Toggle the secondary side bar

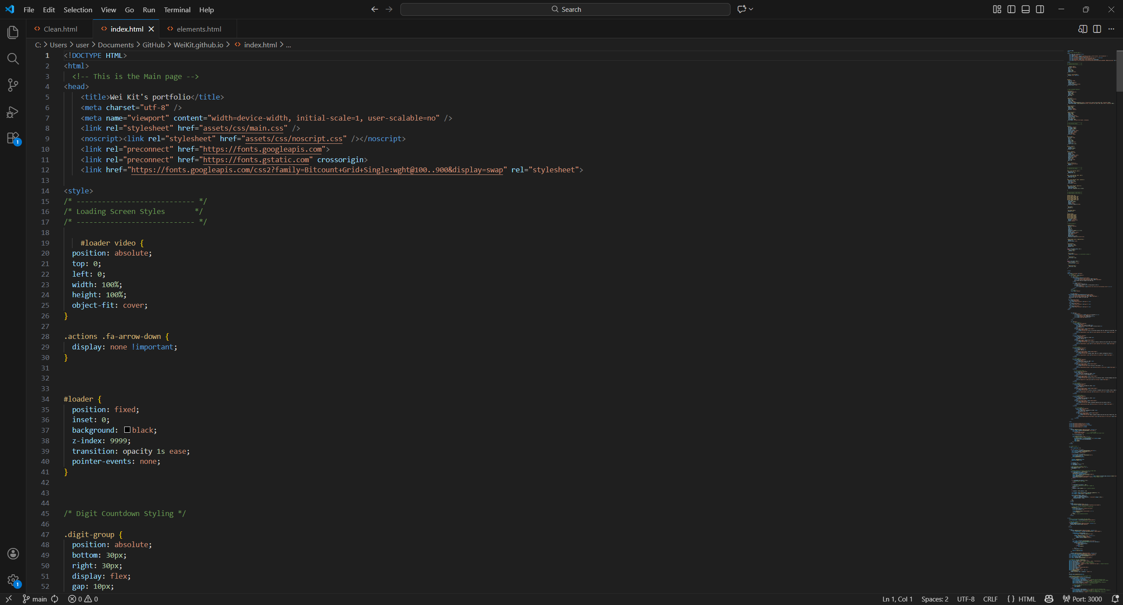point(1040,9)
